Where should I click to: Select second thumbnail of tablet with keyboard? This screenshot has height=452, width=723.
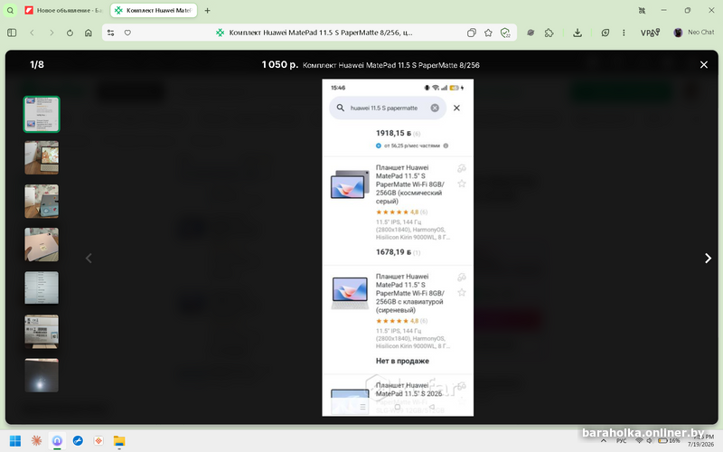coord(42,157)
